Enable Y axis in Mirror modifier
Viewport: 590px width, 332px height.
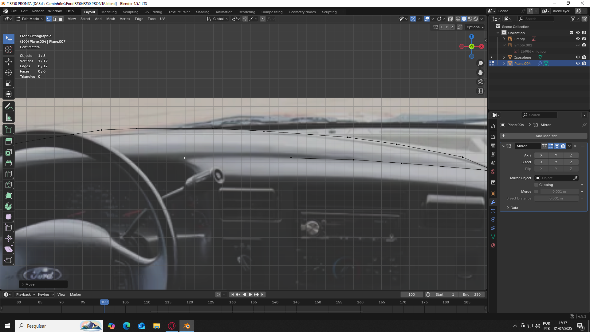click(x=556, y=155)
